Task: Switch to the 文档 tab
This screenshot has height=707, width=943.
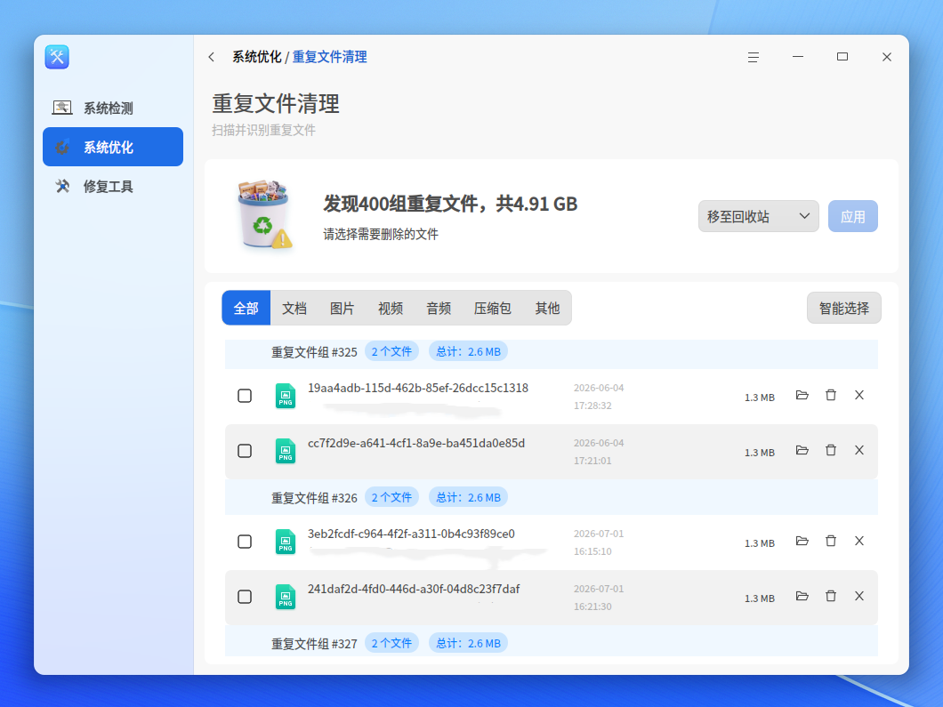Action: click(x=294, y=309)
